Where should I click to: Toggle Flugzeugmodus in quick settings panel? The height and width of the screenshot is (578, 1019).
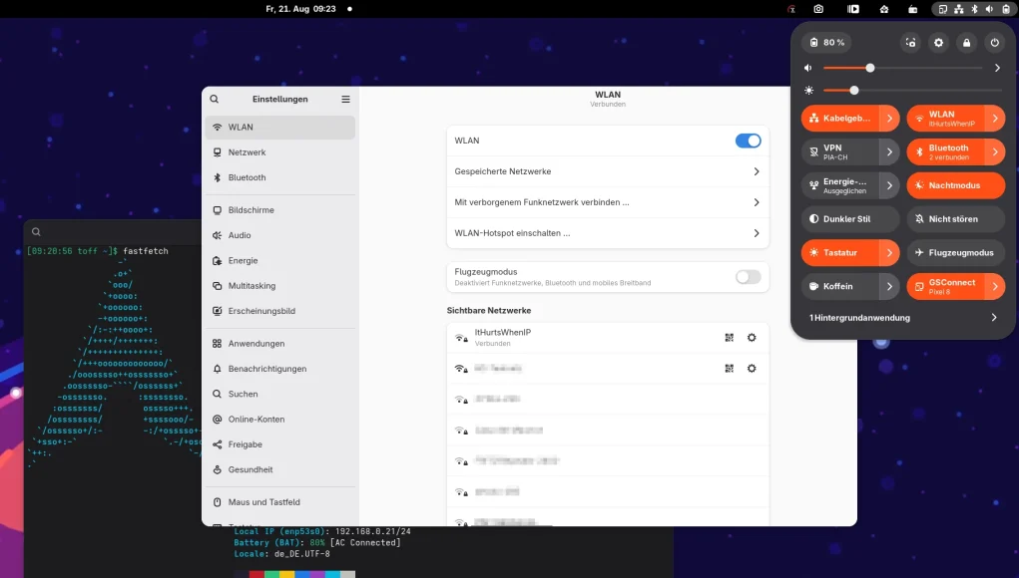(955, 253)
